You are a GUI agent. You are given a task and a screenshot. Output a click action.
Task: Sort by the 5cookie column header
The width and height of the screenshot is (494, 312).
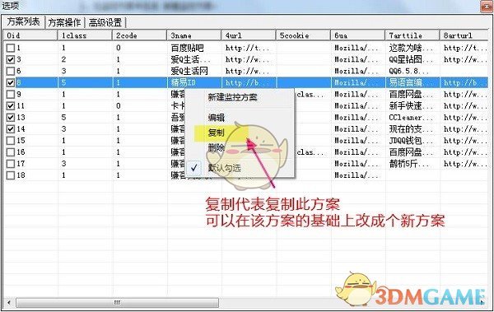pyautogui.click(x=303, y=35)
